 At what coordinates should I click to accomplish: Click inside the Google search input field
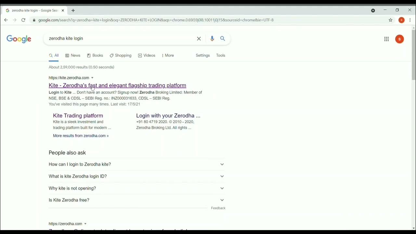120,39
